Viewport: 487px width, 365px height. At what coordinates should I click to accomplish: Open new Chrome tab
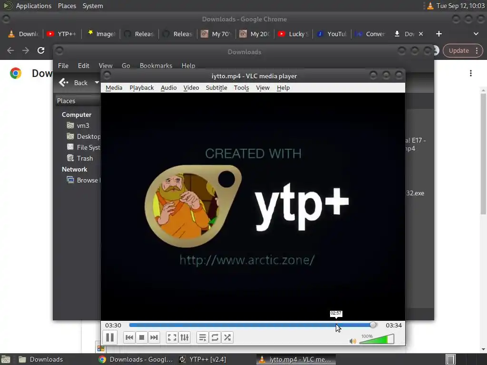439,34
